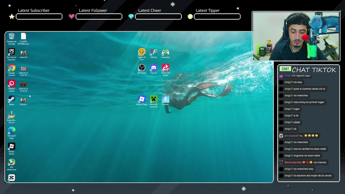Click the Latest Follower name box
This screenshot has height=194, width=345.
click(x=99, y=17)
